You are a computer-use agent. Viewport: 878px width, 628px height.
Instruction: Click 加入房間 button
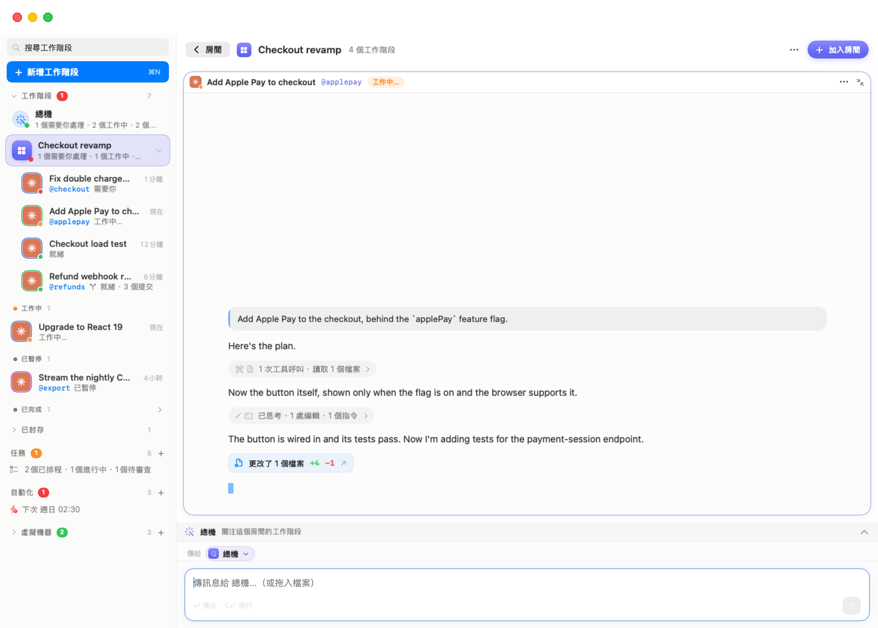(x=838, y=50)
